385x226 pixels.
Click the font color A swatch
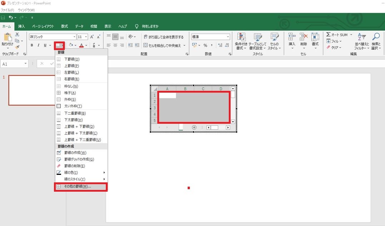[x=82, y=45]
